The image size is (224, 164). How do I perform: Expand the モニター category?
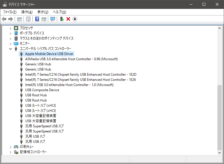(x=10, y=44)
